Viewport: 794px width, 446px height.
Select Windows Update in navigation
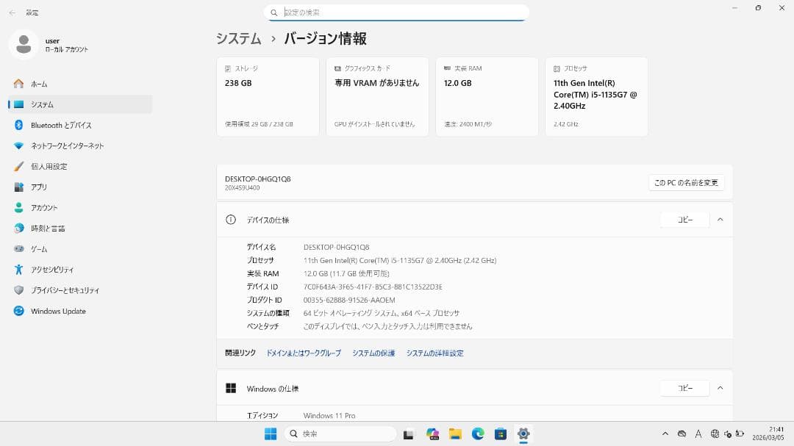click(x=81, y=311)
